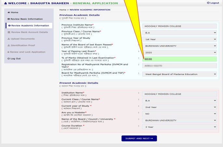The height and width of the screenshot is (147, 223).
Task: Click the upload icon beside Upload Documents
Action: pyautogui.click(x=9, y=39)
